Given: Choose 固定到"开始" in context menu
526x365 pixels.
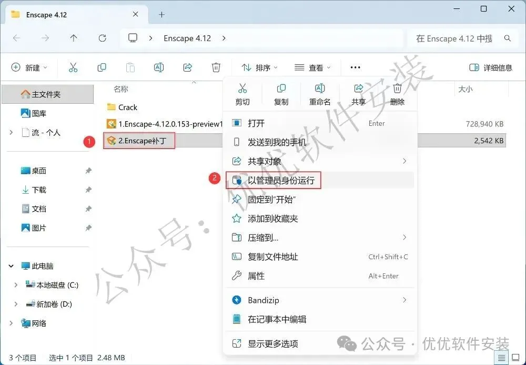Looking at the screenshot, I should tap(320, 200).
